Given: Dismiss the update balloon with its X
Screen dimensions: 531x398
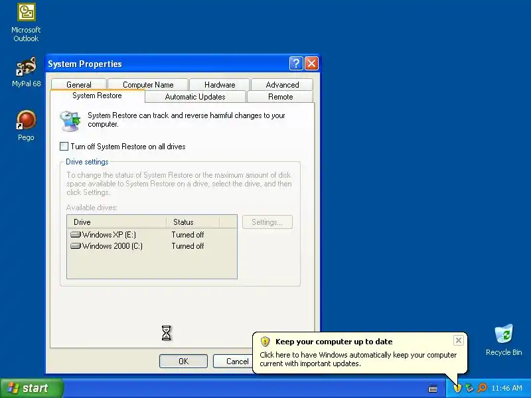Looking at the screenshot, I should (458, 340).
